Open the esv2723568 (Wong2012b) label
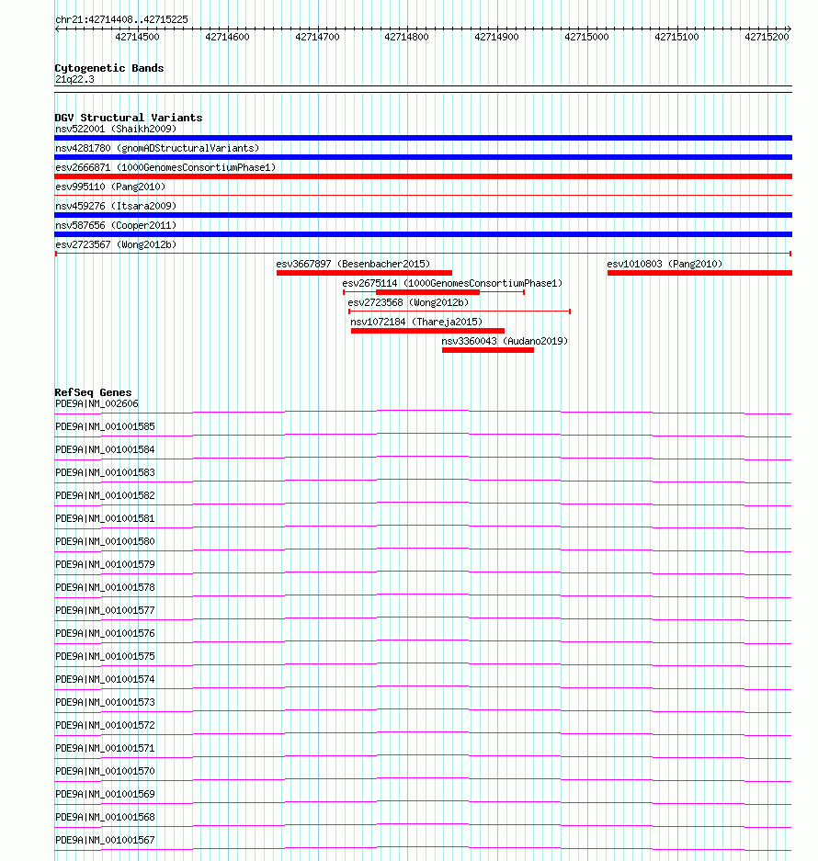Screen dimensions: 818x861 (x=408, y=302)
